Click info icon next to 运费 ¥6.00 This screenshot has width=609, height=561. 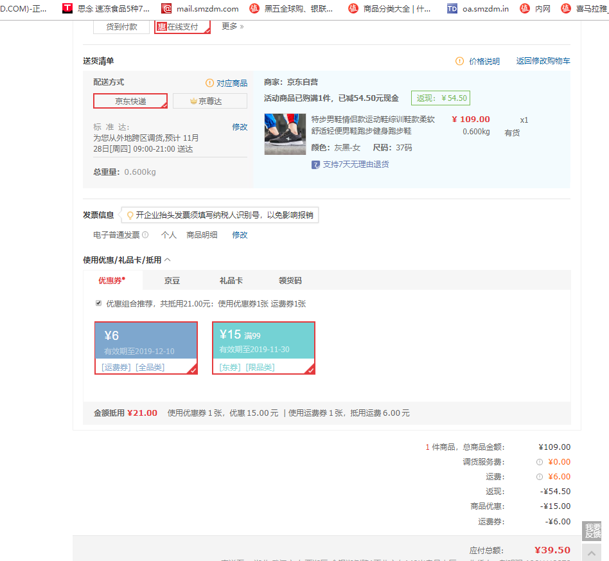pos(540,477)
